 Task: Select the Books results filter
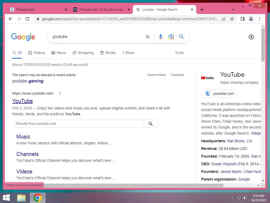108,53
